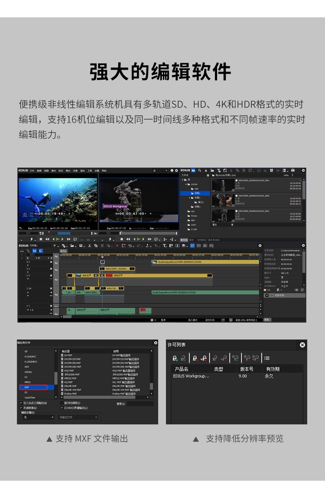This screenshot has height=495, width=325.
Task: Click the red delete X in timeline toolbar
Action: coord(117,246)
